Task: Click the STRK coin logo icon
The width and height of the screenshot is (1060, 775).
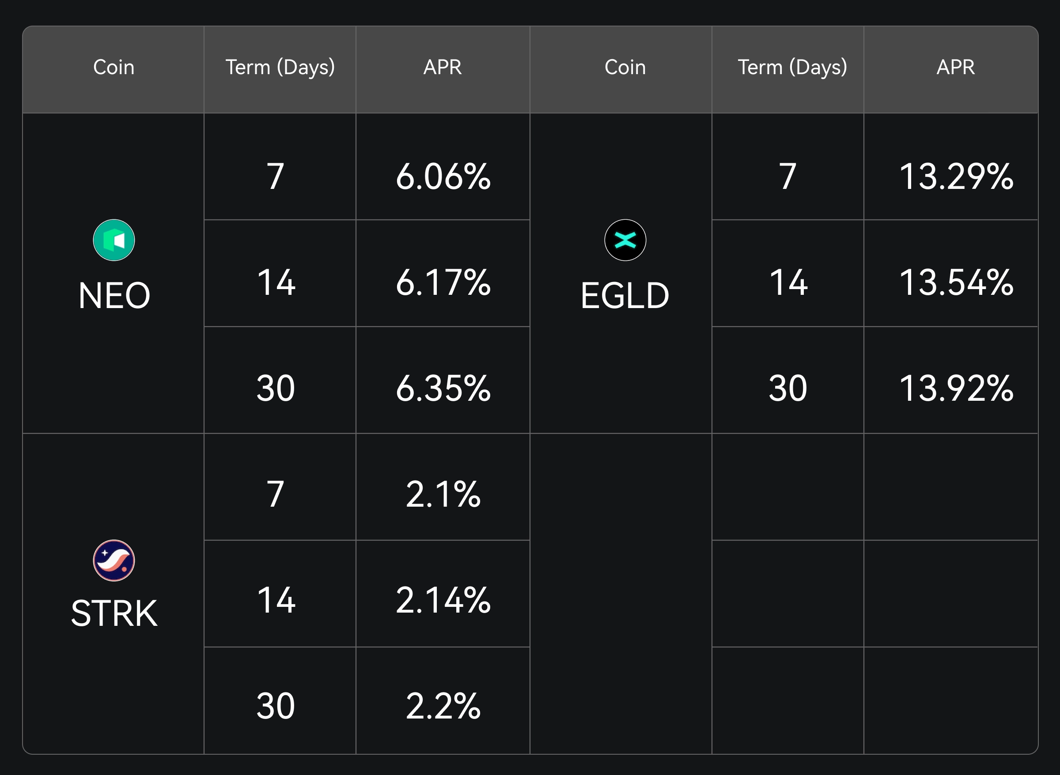Action: click(114, 560)
